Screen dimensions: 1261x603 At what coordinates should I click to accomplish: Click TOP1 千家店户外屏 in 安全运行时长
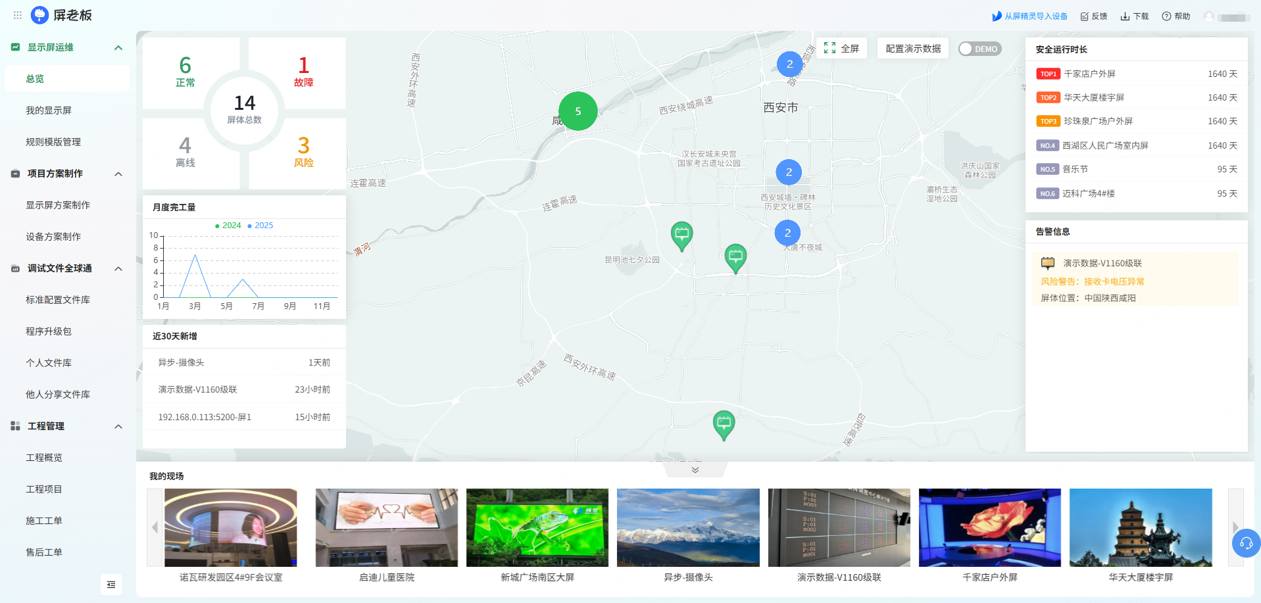[1137, 74]
